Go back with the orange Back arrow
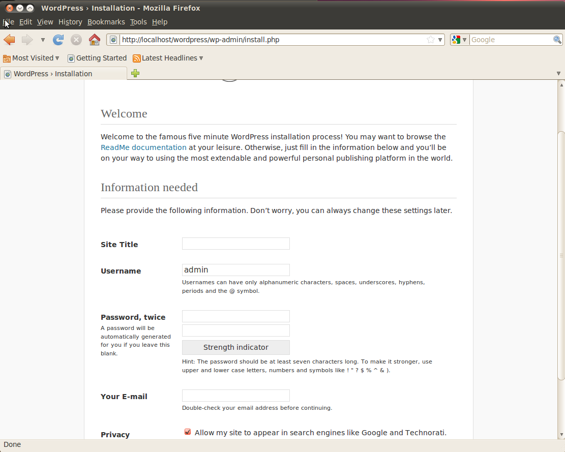Image resolution: width=565 pixels, height=452 pixels. point(9,40)
